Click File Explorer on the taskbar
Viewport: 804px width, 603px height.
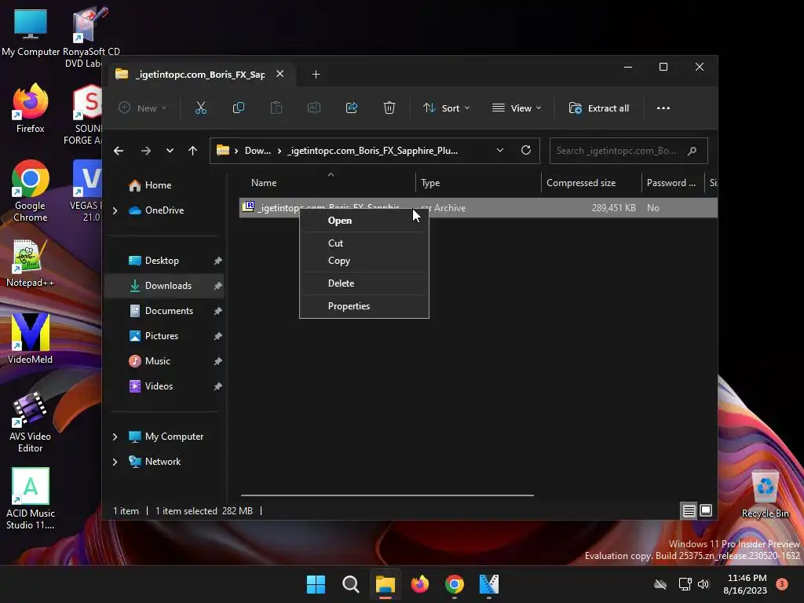pos(385,584)
